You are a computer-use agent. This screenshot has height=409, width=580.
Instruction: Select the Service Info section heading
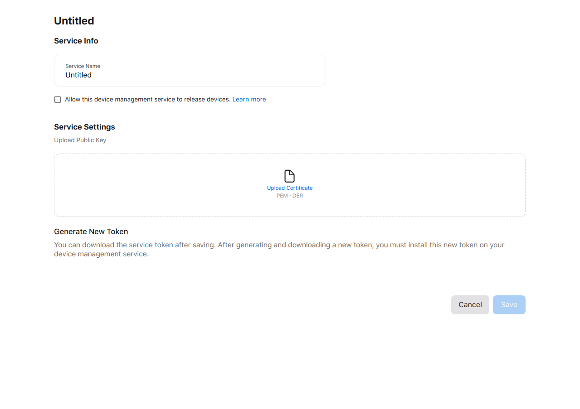(76, 41)
